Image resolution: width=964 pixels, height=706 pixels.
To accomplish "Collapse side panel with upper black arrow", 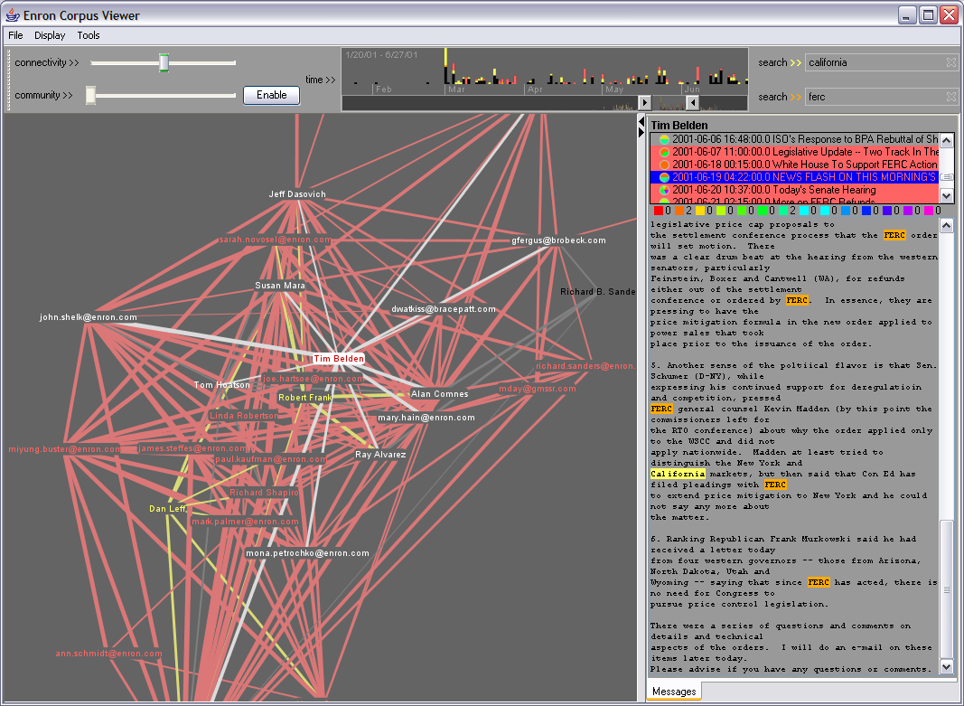I will (x=641, y=122).
